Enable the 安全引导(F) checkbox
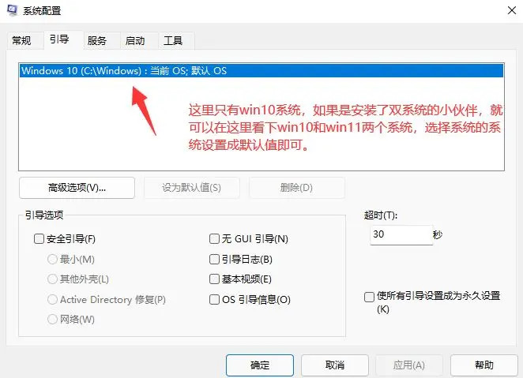The image size is (523, 378). click(x=39, y=239)
